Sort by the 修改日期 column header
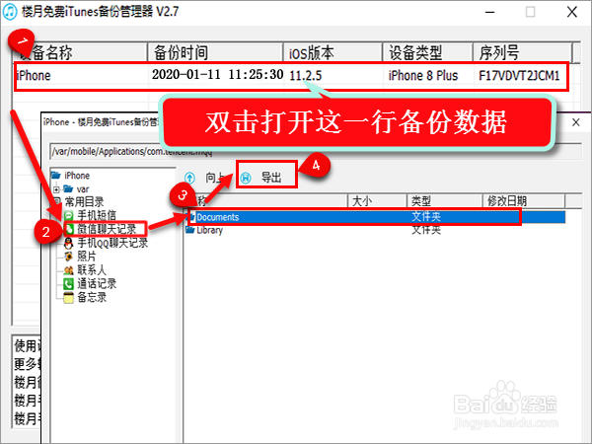This screenshot has width=592, height=444. coord(524,201)
